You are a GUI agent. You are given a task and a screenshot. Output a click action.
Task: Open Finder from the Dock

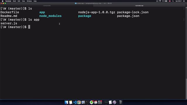click(x=66, y=102)
